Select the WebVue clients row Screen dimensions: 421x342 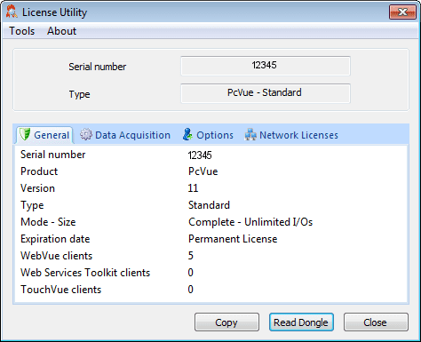(211, 256)
